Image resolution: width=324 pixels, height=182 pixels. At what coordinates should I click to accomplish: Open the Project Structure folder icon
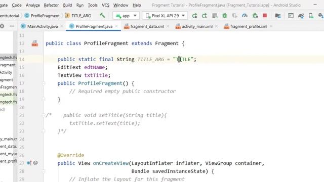278,16
